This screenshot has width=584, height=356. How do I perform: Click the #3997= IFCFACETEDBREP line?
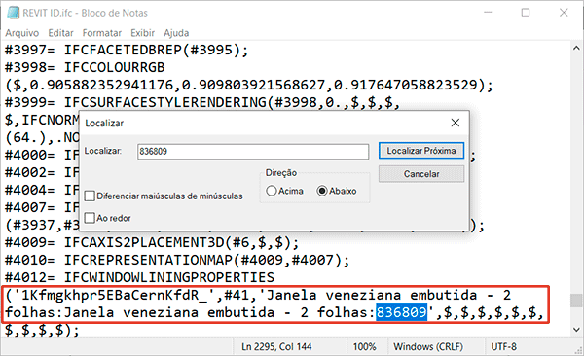[127, 50]
